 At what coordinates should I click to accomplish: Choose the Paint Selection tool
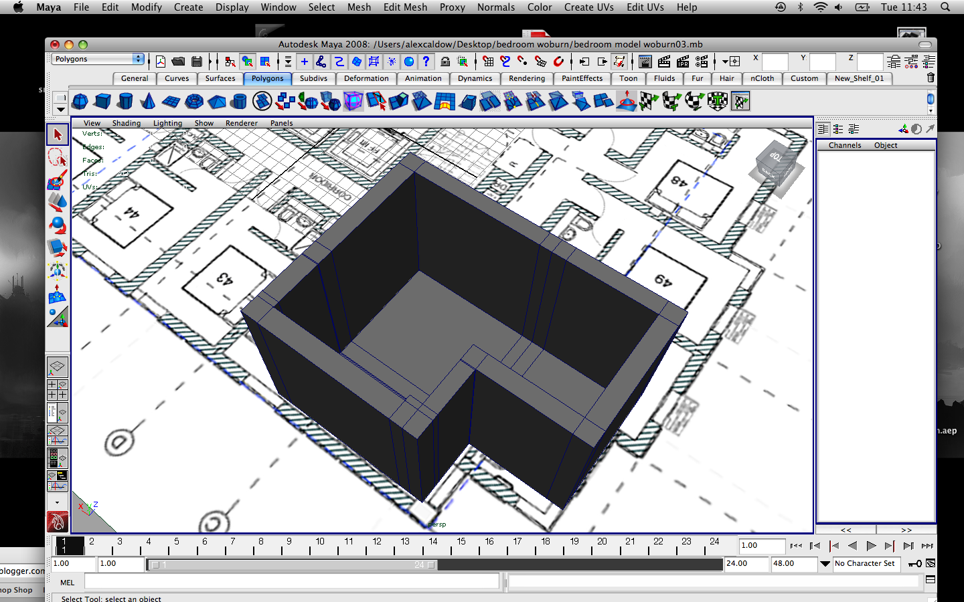pyautogui.click(x=58, y=180)
